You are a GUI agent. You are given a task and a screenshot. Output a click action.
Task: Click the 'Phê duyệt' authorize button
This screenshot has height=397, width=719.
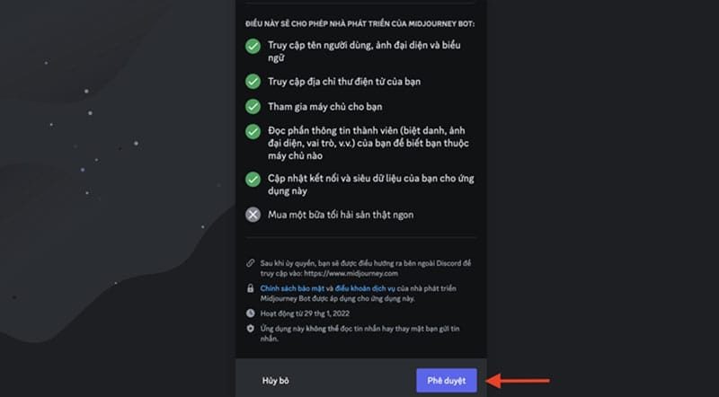click(446, 381)
